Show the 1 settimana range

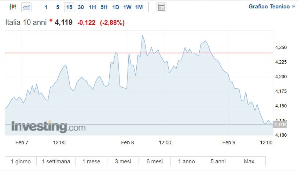click(x=56, y=161)
